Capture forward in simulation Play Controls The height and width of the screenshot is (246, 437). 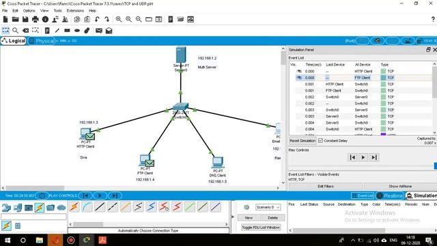coord(374,158)
